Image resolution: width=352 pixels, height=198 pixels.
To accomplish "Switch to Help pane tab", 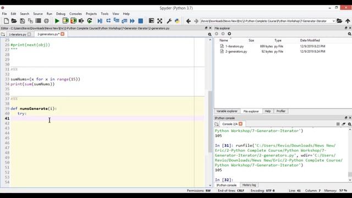I will click(268, 111).
